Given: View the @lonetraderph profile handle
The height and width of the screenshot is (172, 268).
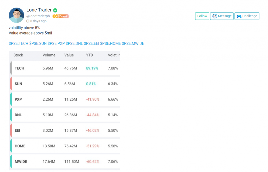Looking at the screenshot, I should tap(38, 16).
